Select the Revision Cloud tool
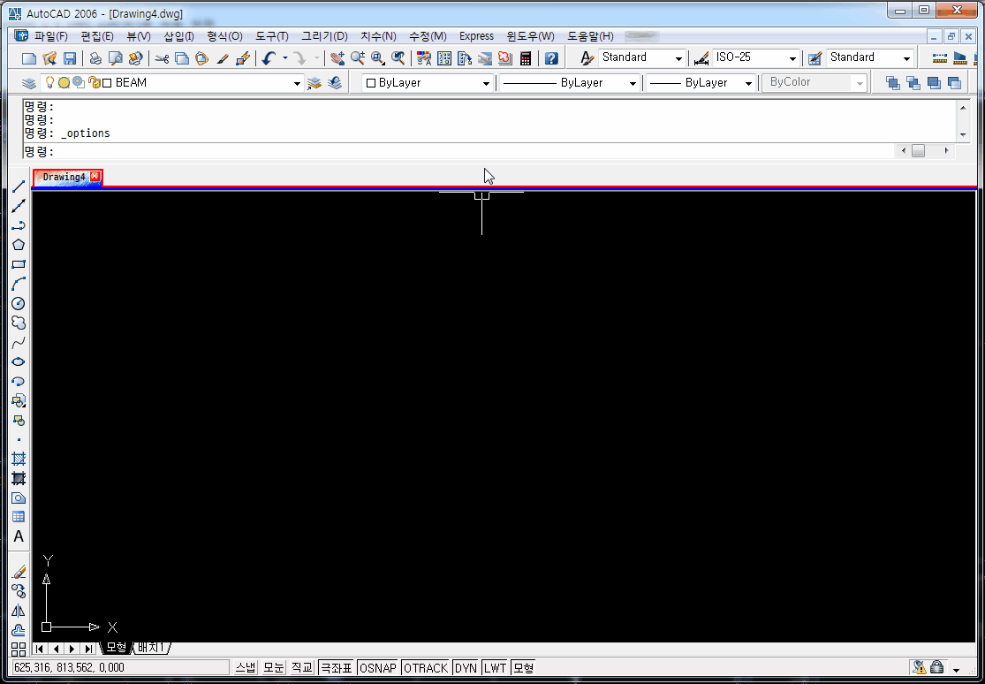The height and width of the screenshot is (684, 985). pyautogui.click(x=19, y=323)
